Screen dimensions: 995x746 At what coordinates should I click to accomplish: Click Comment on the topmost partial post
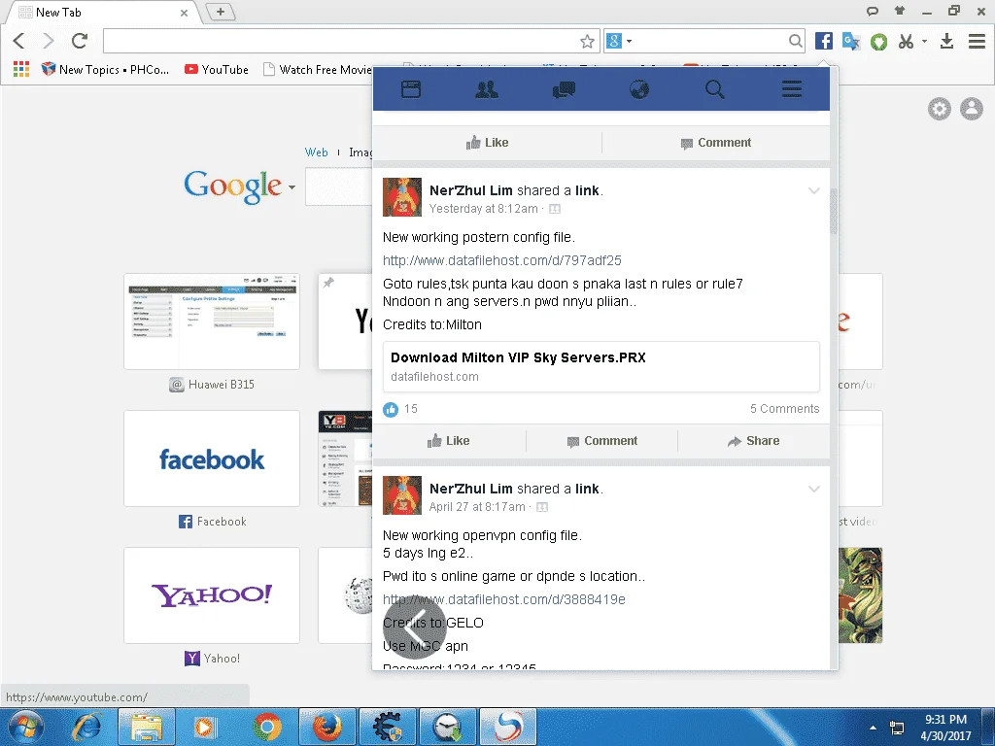point(716,143)
